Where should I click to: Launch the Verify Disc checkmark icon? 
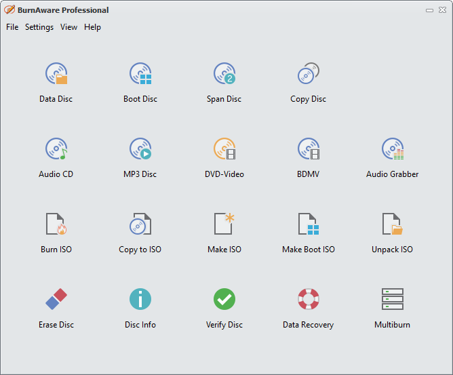coord(224,299)
